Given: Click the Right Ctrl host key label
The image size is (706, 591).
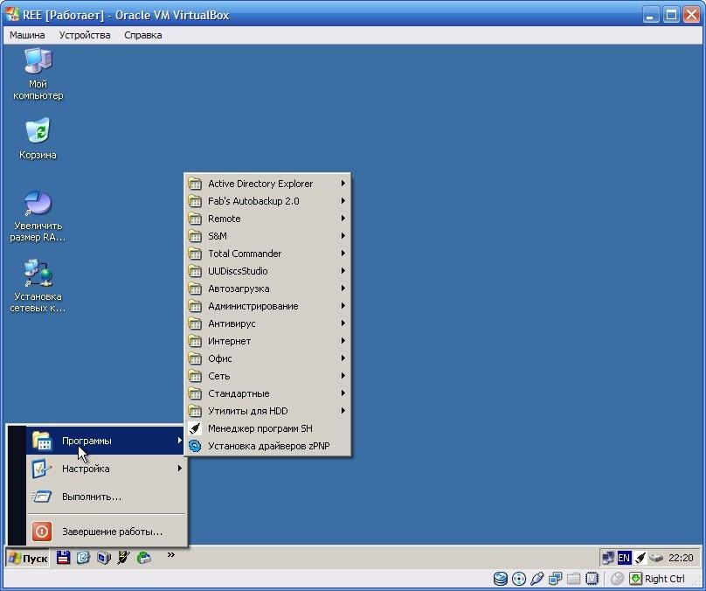Looking at the screenshot, I should [665, 579].
